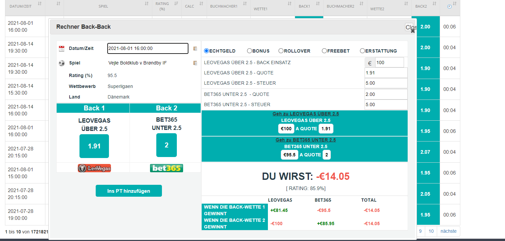Open link Geh zu BET365 UNTER 2.5
Image resolution: width=505 pixels, height=241 pixels.
(306, 140)
